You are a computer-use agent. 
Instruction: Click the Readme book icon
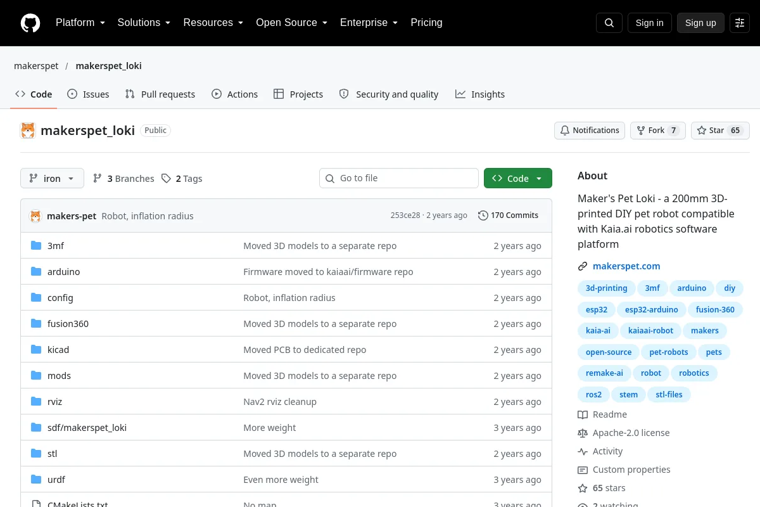pos(583,414)
